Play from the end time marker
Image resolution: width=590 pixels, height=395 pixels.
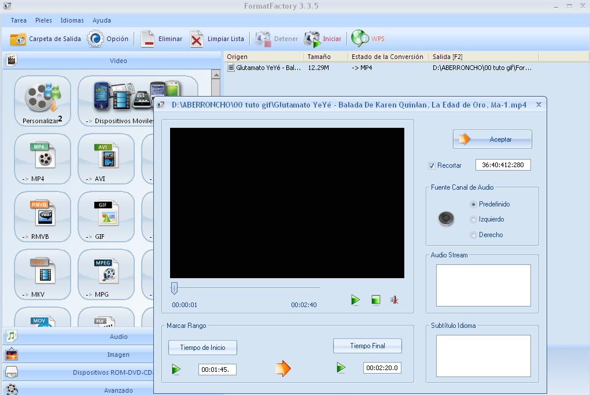(x=341, y=367)
